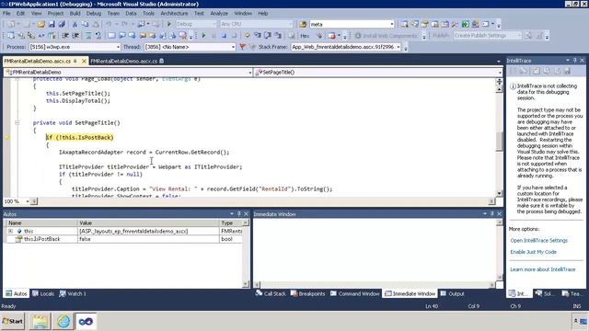Screen dimensions: 589x331
Task: Click the Cut scissors icon
Action: (x=75, y=24)
